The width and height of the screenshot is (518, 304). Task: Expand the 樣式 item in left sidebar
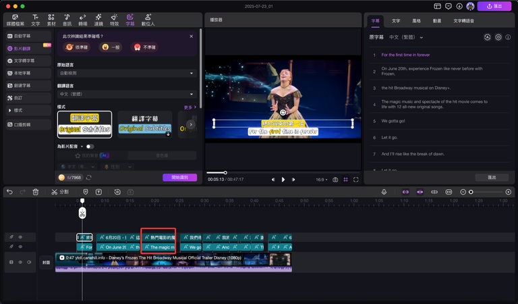coord(29,110)
